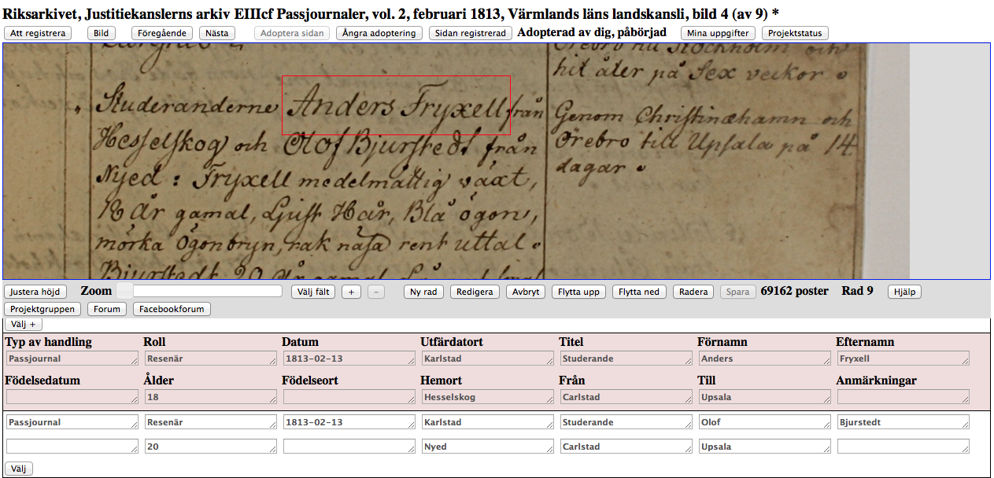Screen dimensions: 994x478
Task: Click age field containing 20
Action: click(x=211, y=447)
